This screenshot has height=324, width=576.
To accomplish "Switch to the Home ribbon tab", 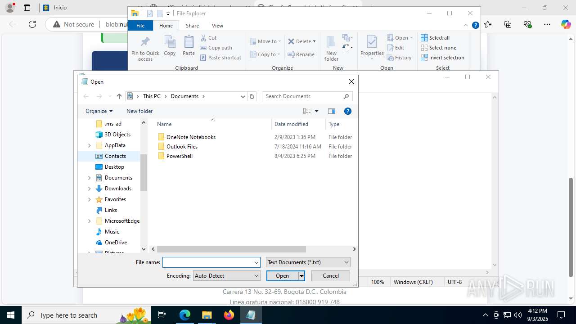I will 166,26.
